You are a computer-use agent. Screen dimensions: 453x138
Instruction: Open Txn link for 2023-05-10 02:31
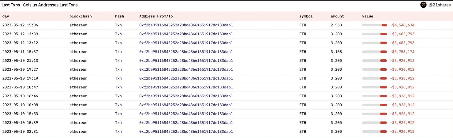click(118, 132)
